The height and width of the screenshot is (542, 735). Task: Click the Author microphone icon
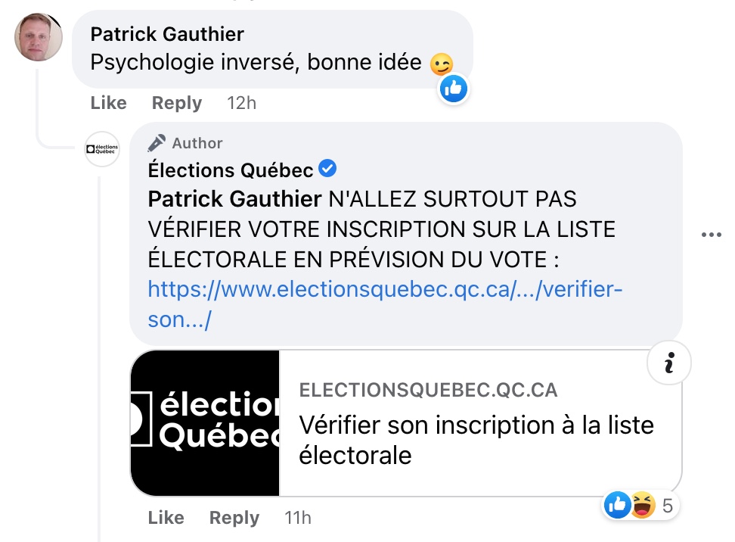point(157,142)
